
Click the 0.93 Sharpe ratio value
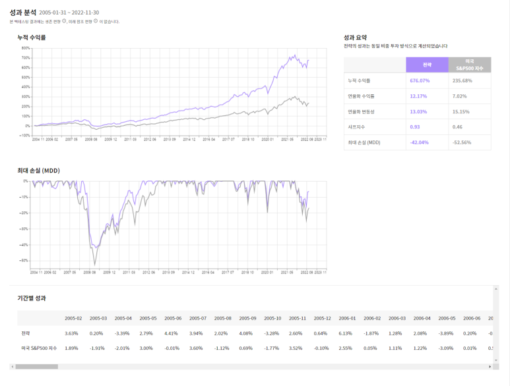pos(415,127)
